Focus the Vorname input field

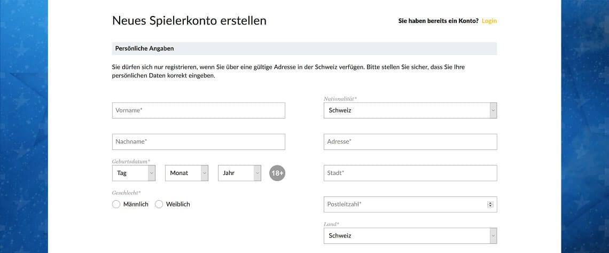coord(198,110)
